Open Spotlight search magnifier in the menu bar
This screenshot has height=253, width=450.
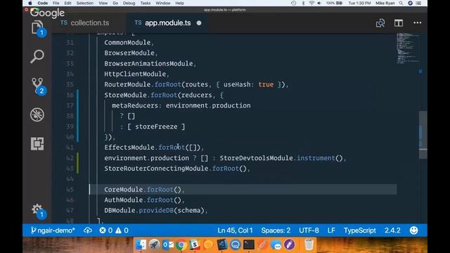coord(401,3)
